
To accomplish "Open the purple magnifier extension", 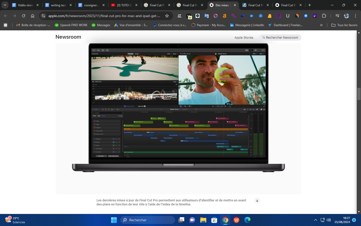I will pyautogui.click(x=233, y=16).
